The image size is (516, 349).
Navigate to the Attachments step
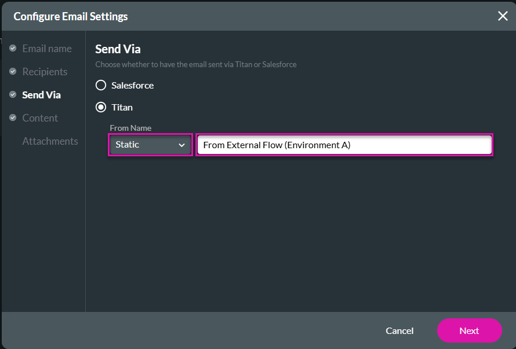coord(50,141)
